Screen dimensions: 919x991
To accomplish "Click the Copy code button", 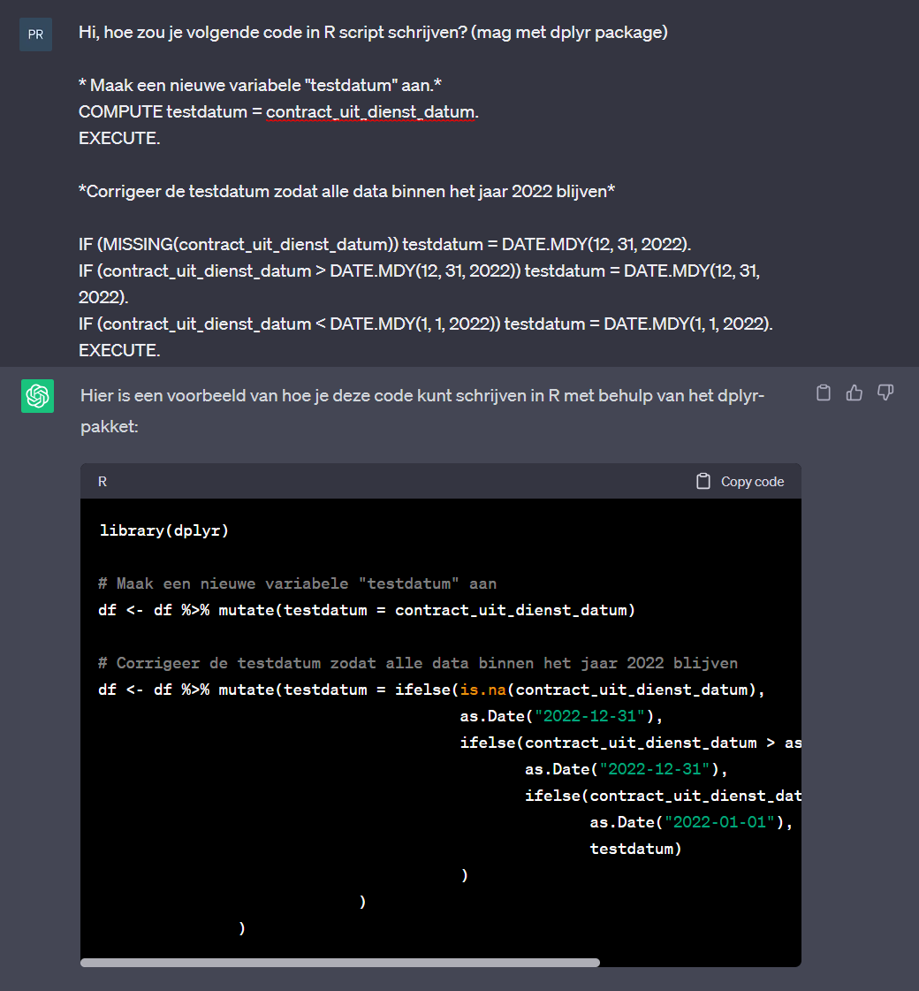I will coord(740,482).
